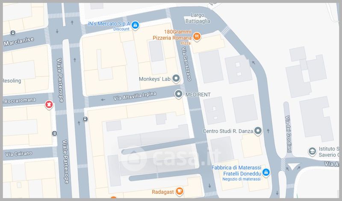Select the bus stop icon near Marcianise
This screenshot has width=342, height=201.
pyautogui.click(x=13, y=33)
